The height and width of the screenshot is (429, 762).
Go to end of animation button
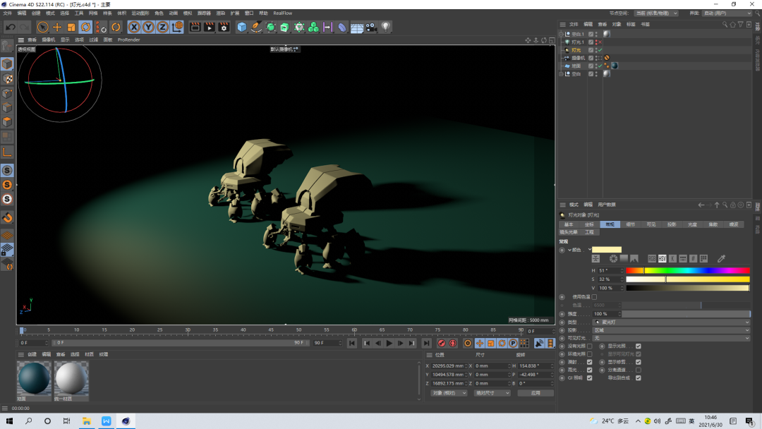(x=426, y=344)
